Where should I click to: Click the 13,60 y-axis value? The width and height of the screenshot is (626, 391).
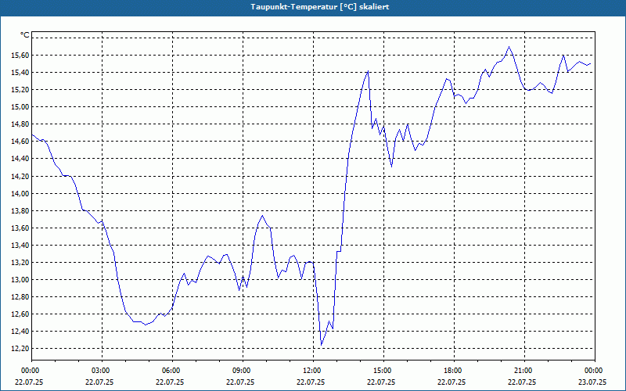pos(20,228)
